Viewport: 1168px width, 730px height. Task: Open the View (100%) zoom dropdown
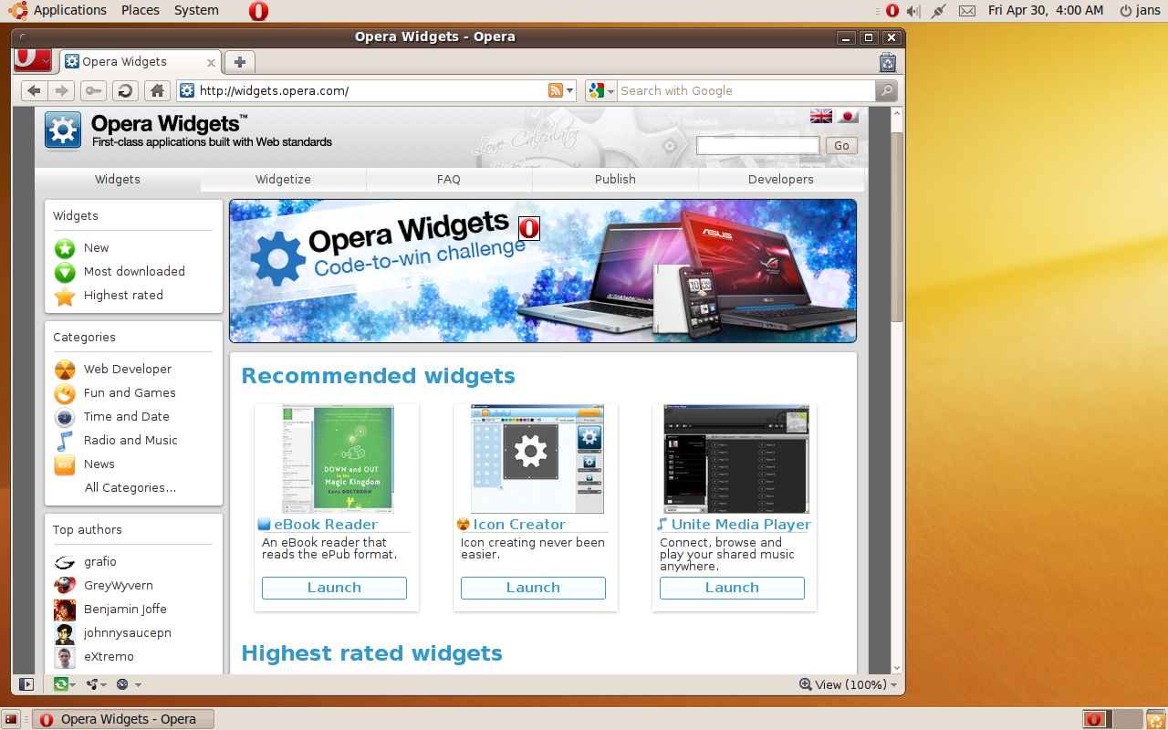(848, 684)
